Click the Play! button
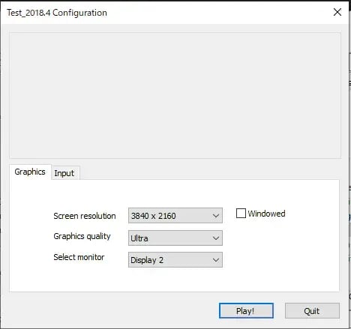The width and height of the screenshot is (351, 329). (x=246, y=311)
